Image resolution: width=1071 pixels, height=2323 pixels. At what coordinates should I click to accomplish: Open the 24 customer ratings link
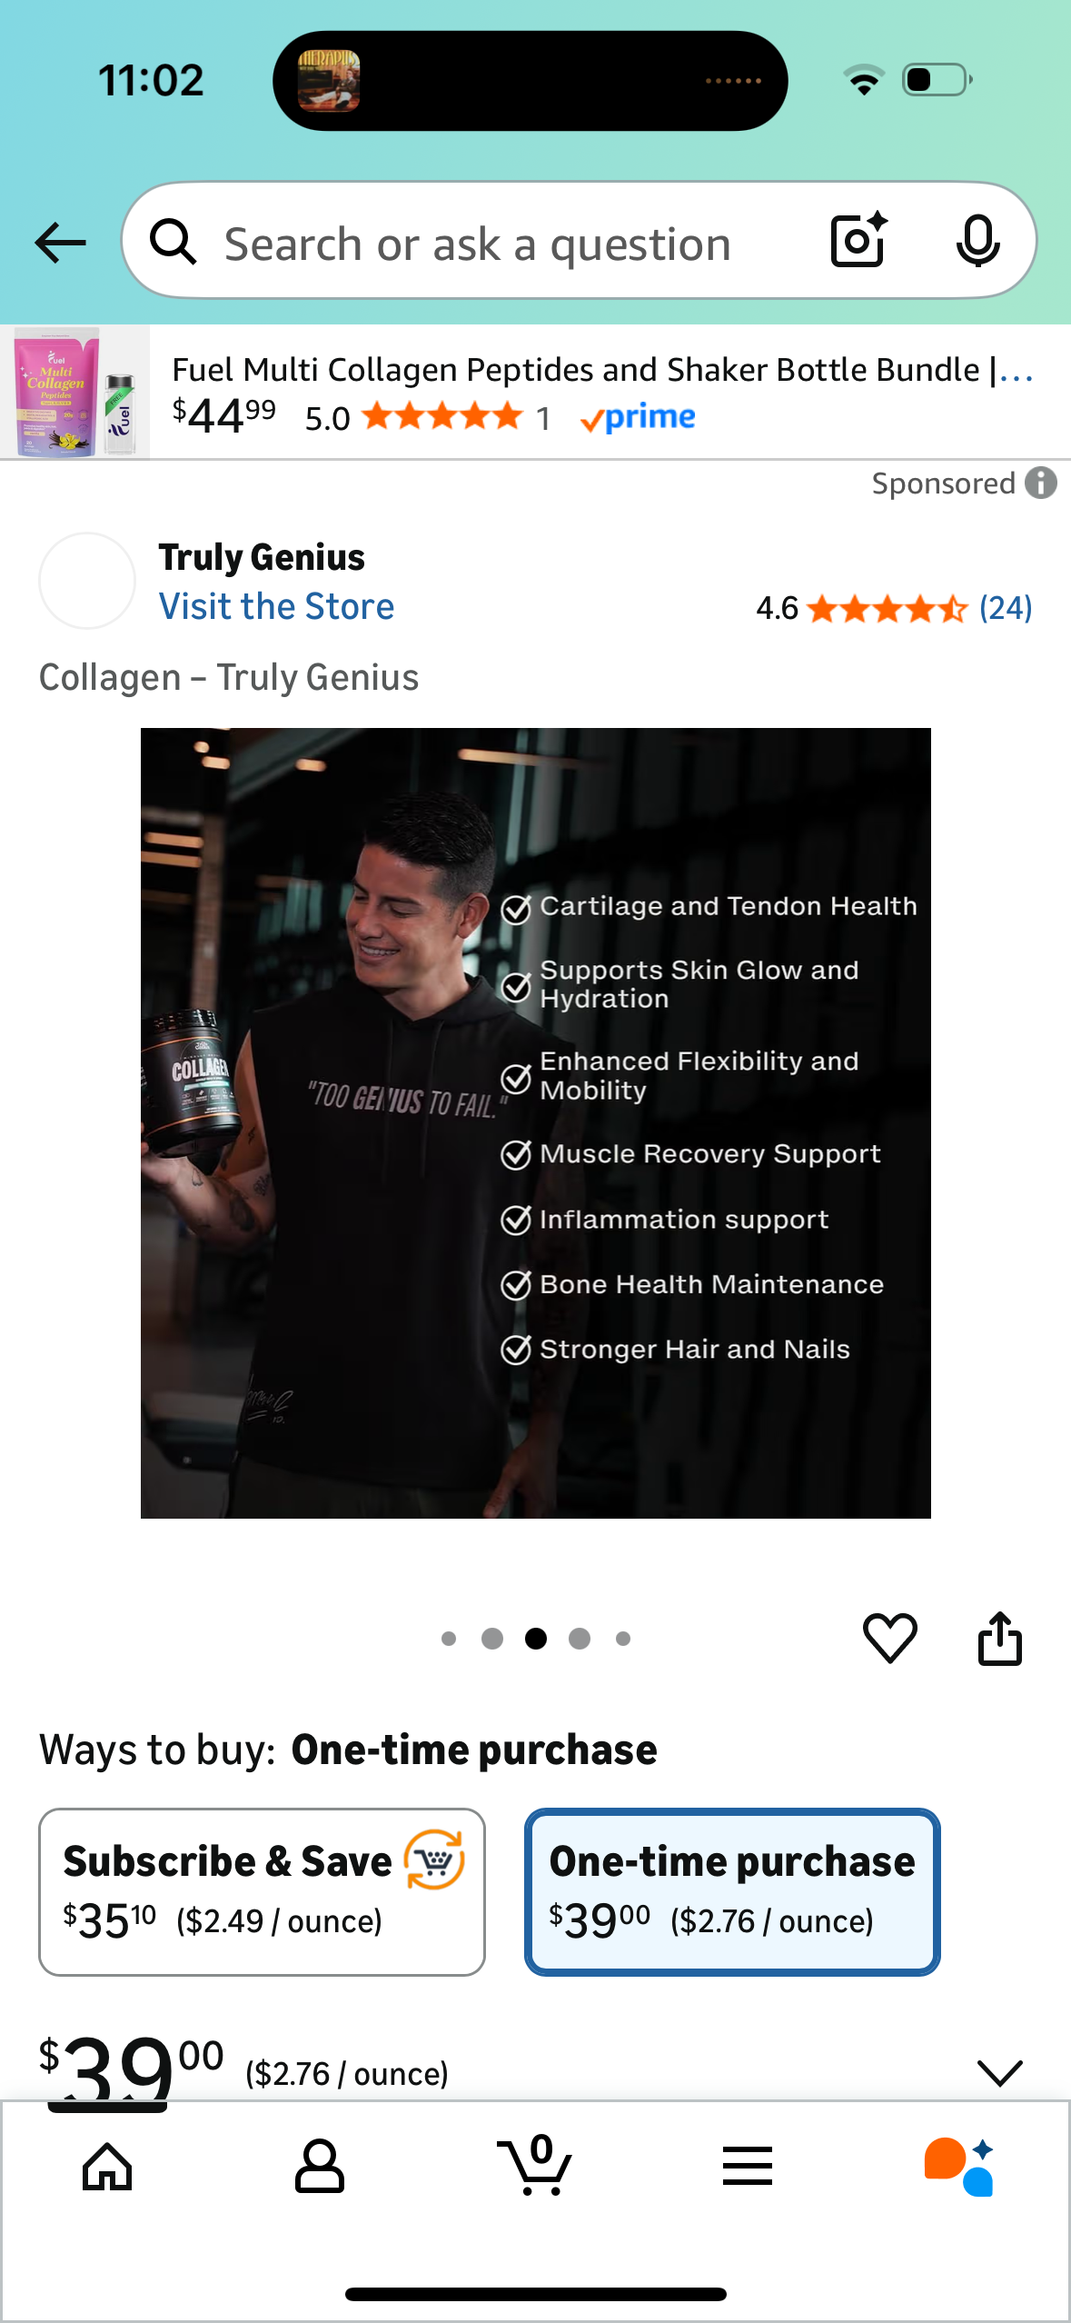[1006, 608]
